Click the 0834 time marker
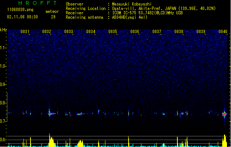The height and width of the screenshot is (147, 231). pyautogui.click(x=91, y=32)
